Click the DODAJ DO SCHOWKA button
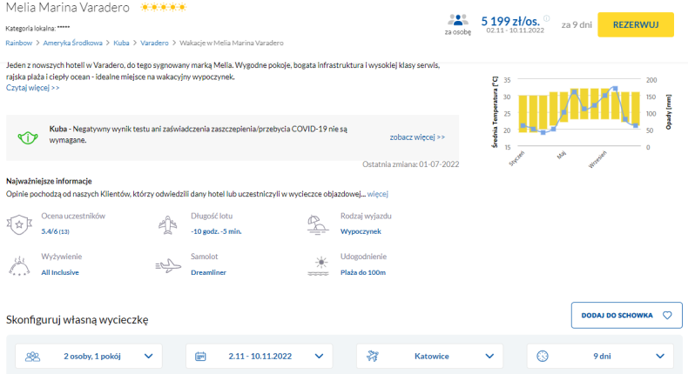This screenshot has height=374, width=688. click(x=626, y=315)
